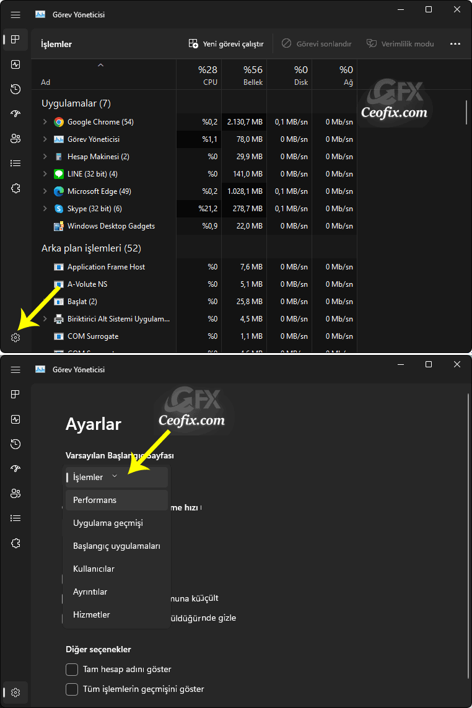
Task: Sort by the CPU column header
Action: tap(199, 74)
